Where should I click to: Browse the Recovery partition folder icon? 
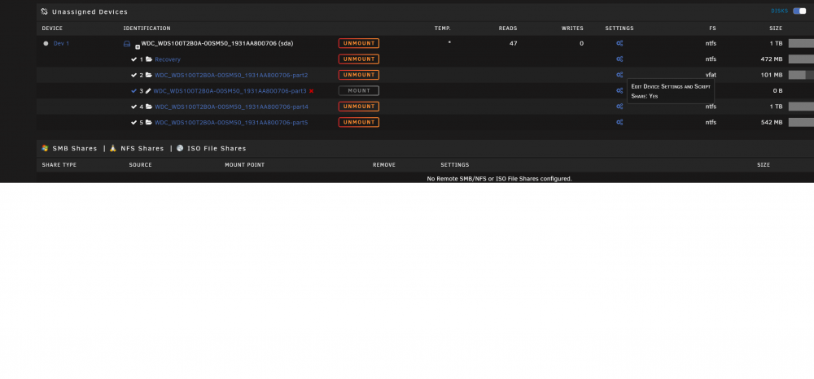coord(149,59)
